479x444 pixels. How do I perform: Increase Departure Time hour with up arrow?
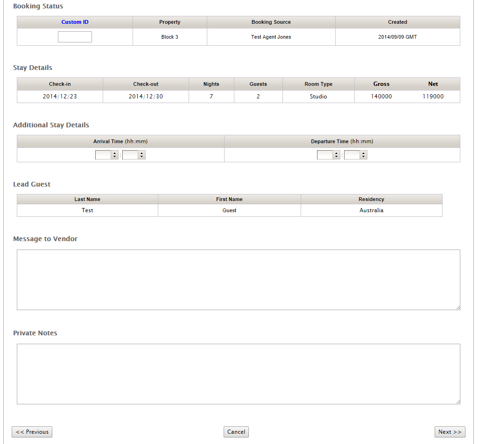(x=336, y=153)
